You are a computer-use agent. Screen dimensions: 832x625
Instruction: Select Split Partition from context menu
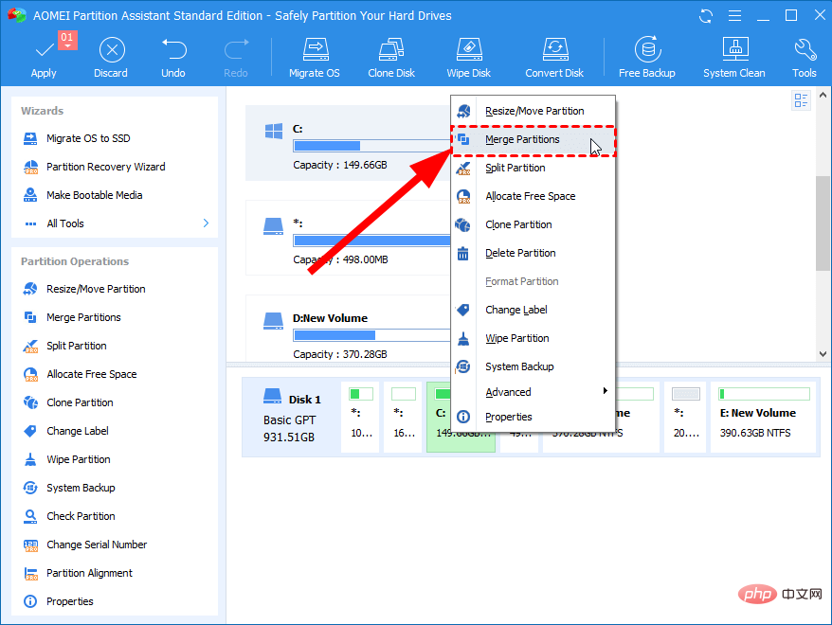coord(515,168)
